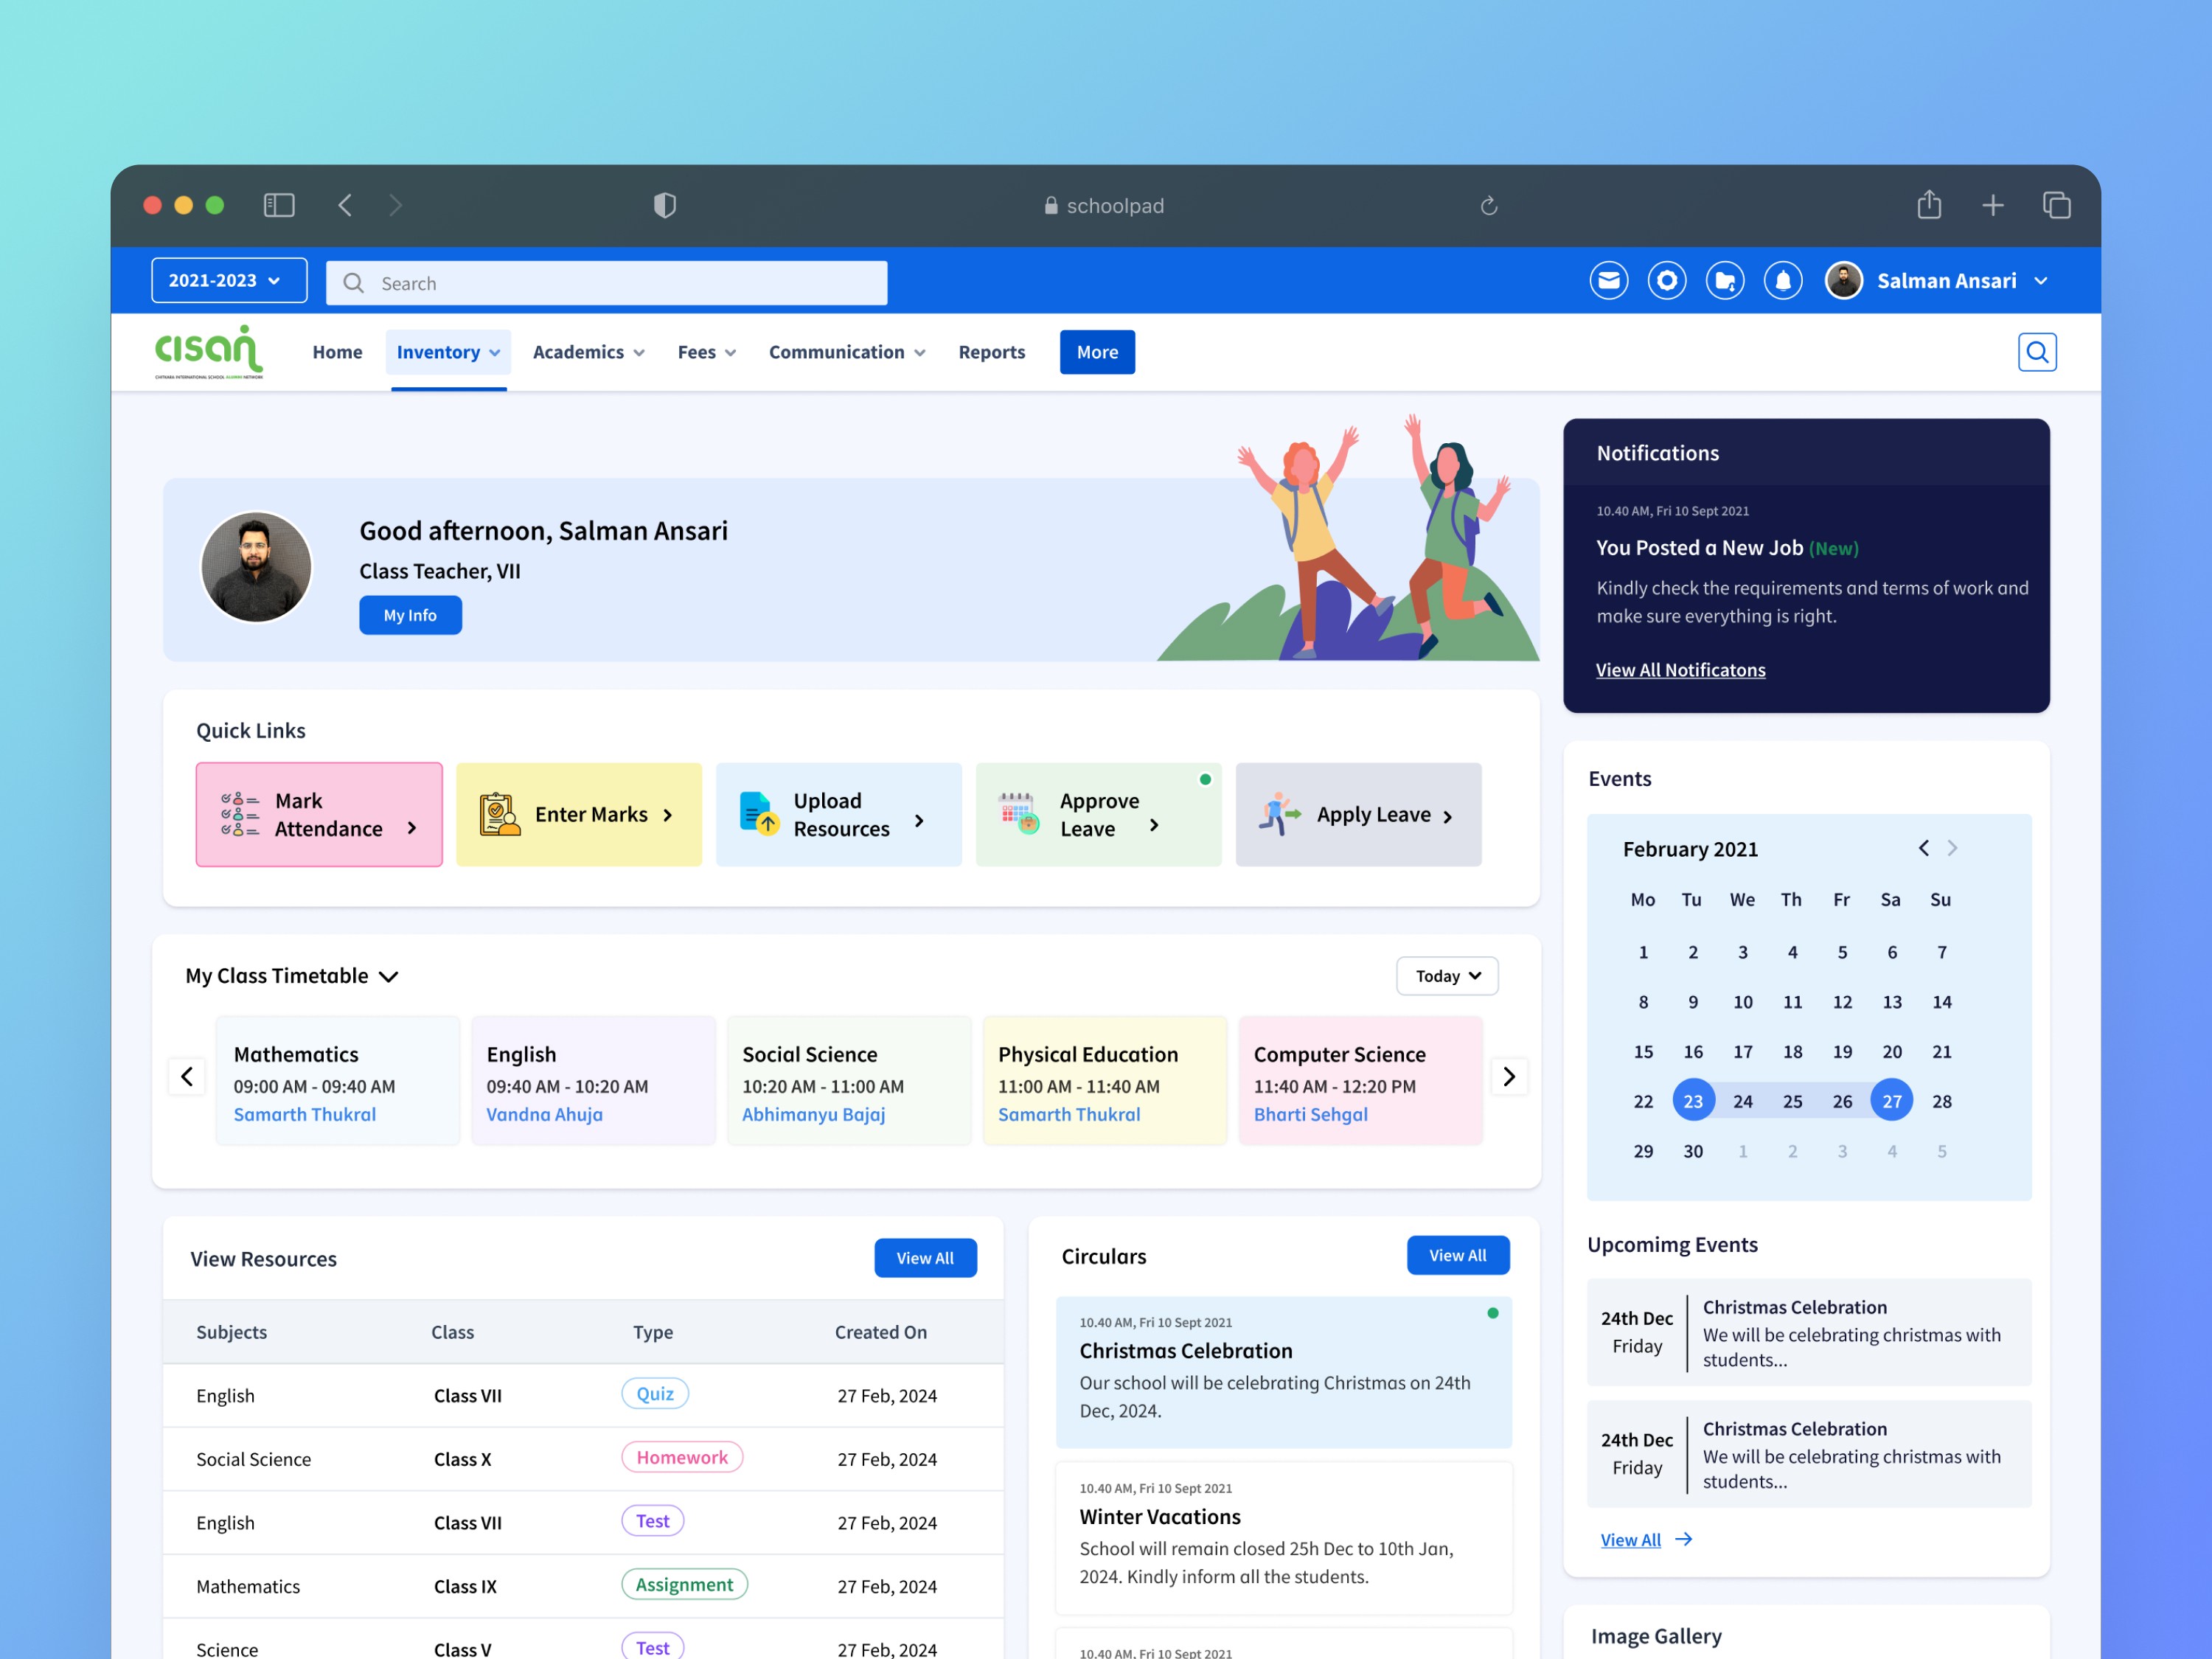Toggle the browser sidebar icon
The image size is (2212, 1659).
tap(279, 205)
